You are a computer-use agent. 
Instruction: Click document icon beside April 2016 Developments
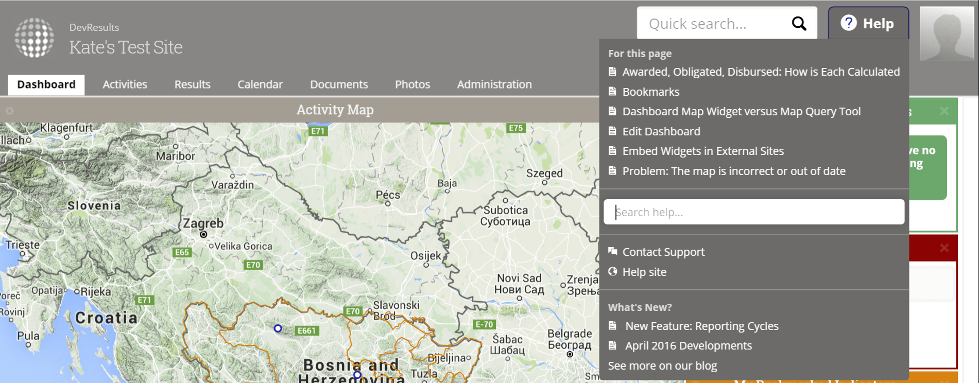[612, 345]
